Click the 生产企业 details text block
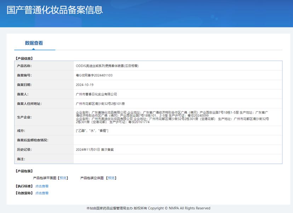This screenshot has height=213, width=293. coord(173,117)
